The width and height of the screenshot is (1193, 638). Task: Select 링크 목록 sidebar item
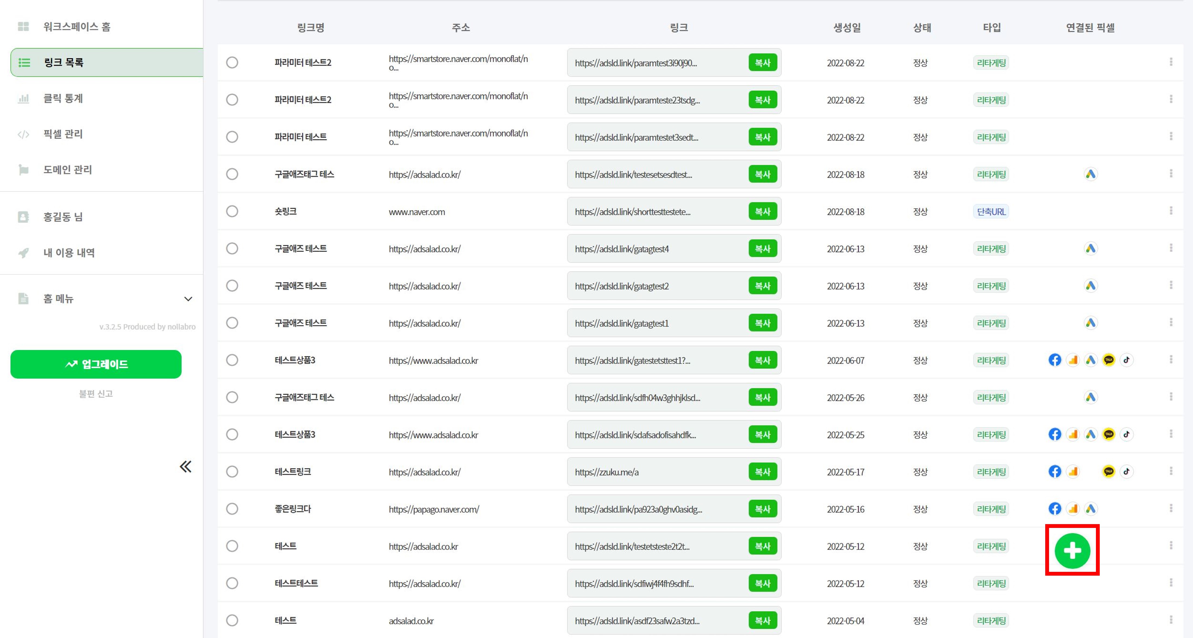[x=107, y=63]
